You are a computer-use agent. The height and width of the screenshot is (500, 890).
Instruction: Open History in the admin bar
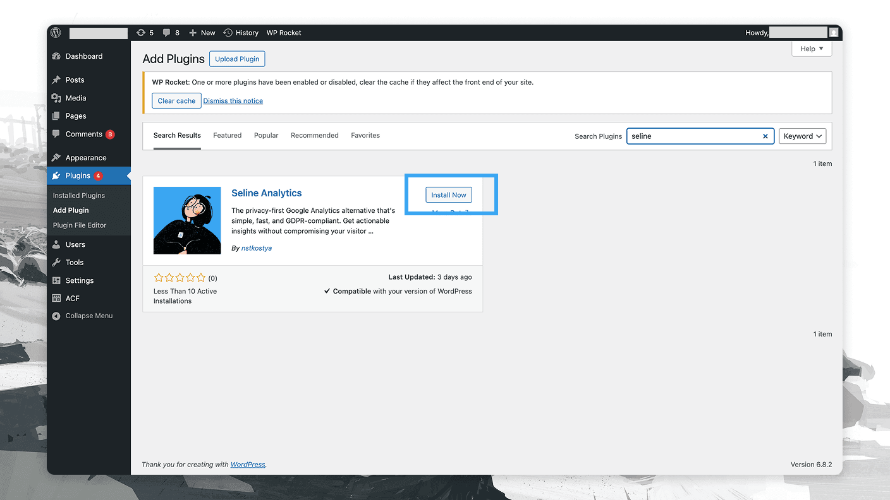click(241, 33)
